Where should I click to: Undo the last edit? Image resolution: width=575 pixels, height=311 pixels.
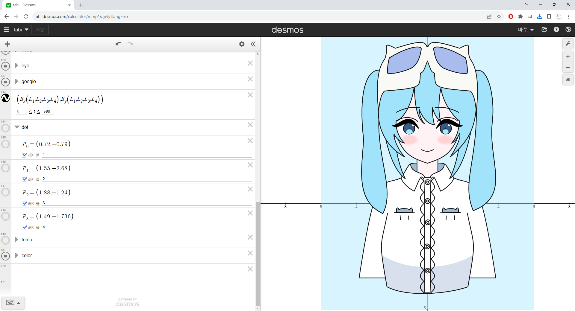[x=118, y=44]
